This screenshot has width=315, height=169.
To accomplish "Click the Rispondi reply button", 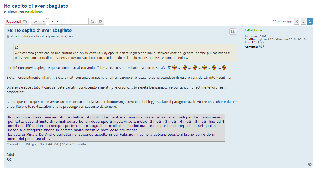I will pyautogui.click(x=17, y=21).
